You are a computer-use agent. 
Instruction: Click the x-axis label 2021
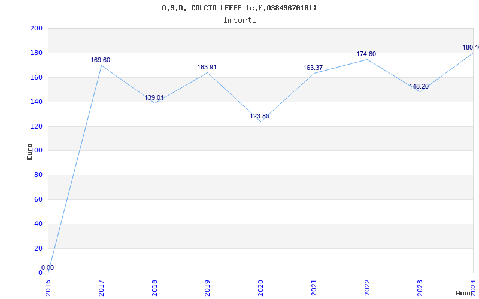[x=314, y=288]
